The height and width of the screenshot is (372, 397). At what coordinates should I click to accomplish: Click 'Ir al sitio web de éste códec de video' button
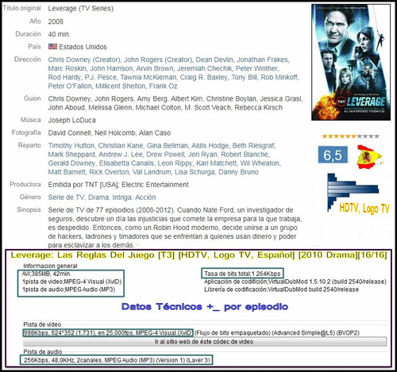(x=204, y=342)
